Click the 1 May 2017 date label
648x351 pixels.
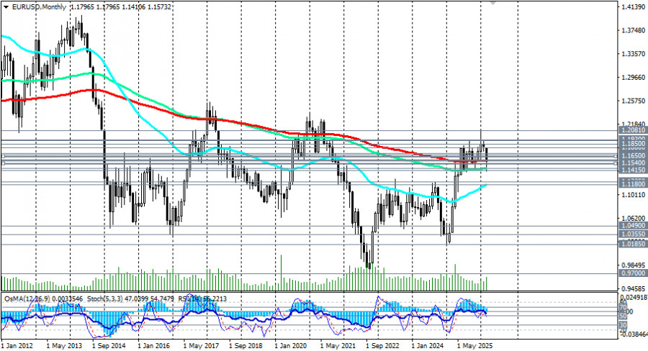click(x=200, y=346)
